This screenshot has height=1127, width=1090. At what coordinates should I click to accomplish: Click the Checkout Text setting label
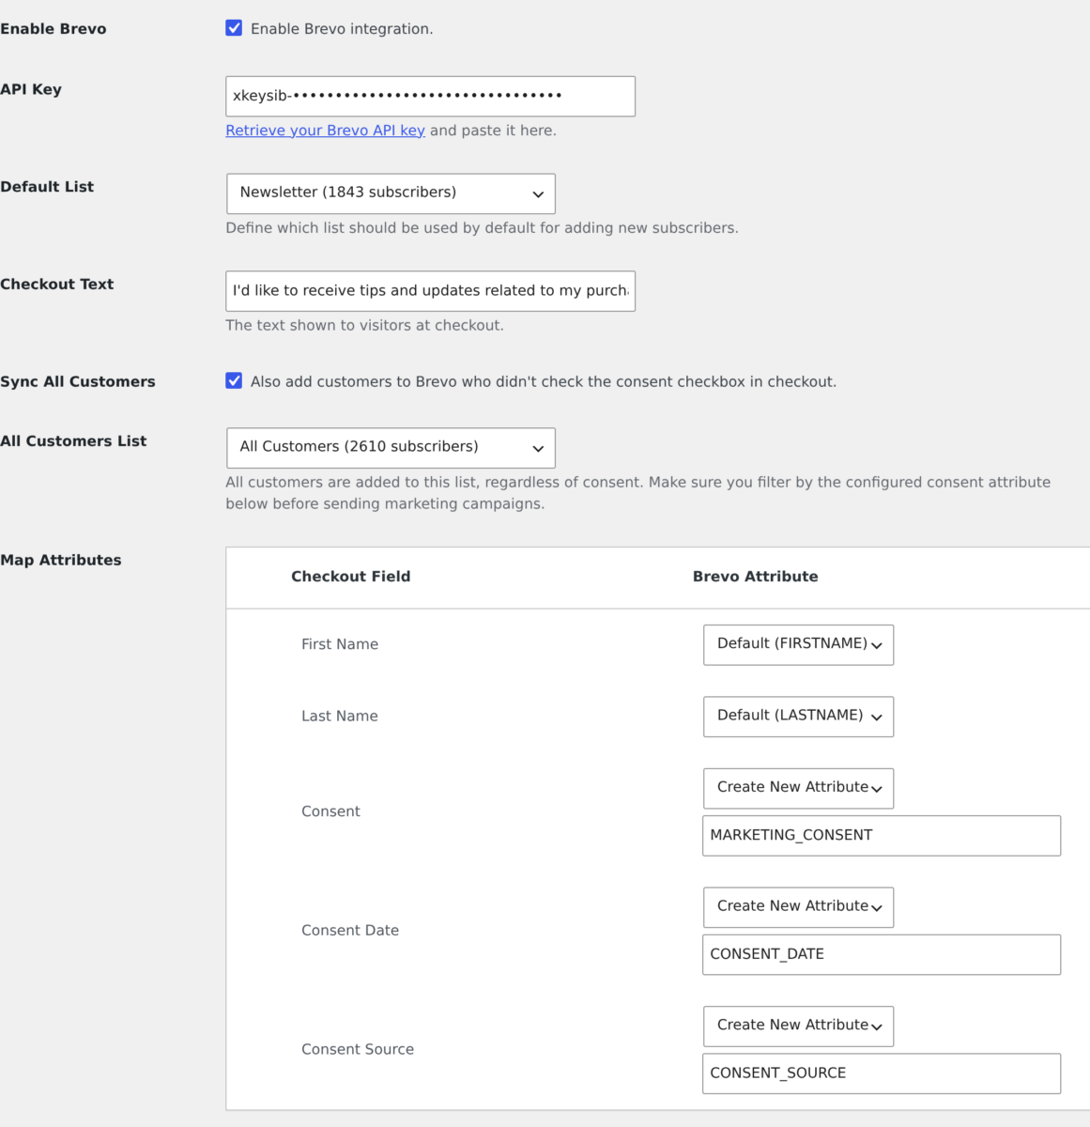point(57,284)
